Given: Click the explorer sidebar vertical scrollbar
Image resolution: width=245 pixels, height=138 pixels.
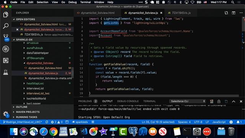Looking at the screenshot, I should pos(73,73).
